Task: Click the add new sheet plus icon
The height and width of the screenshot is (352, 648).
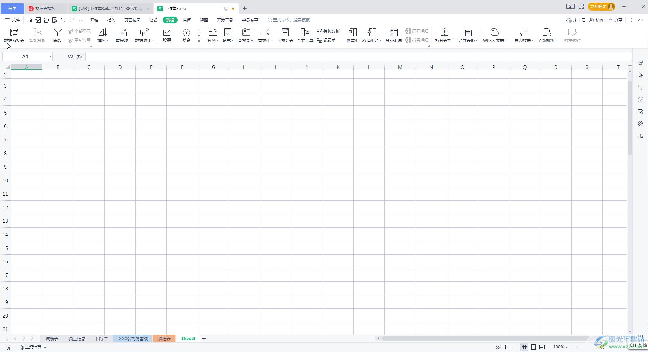Action: [204, 338]
